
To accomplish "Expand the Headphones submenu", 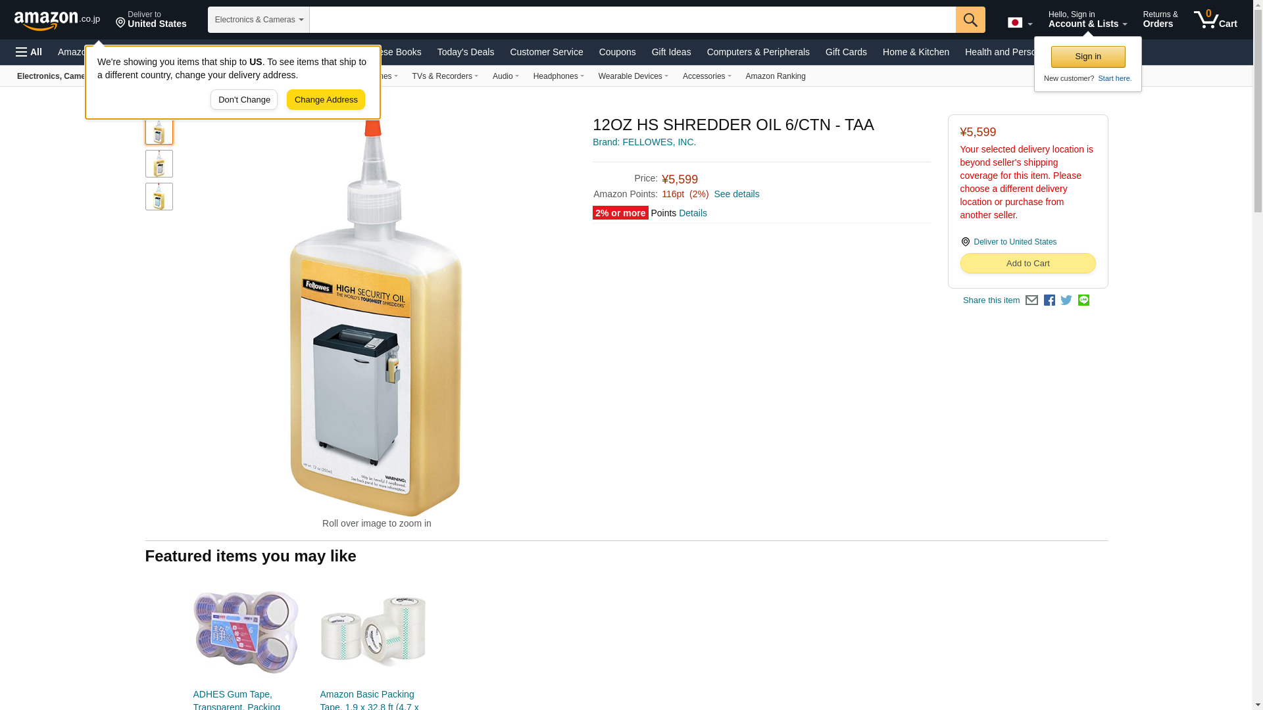I will [x=558, y=76].
